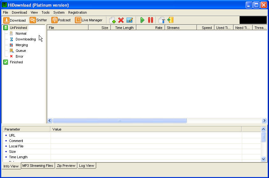Click the Need Ti... column header
The image size is (269, 178).
(x=243, y=28)
